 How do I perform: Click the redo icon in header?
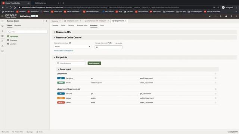215,16
